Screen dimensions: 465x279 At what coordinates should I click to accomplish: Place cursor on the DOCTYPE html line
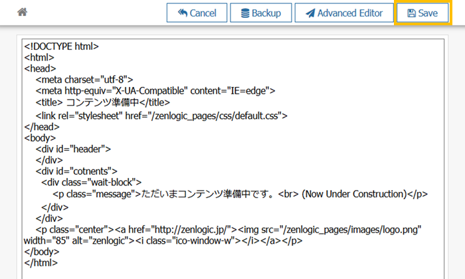[61, 46]
